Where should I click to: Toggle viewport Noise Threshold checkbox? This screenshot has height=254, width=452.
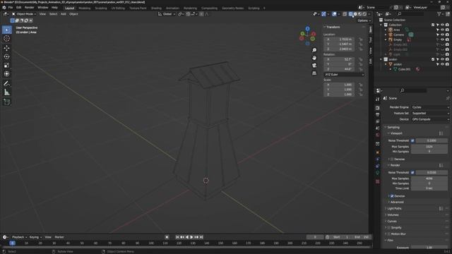pyautogui.click(x=412, y=140)
